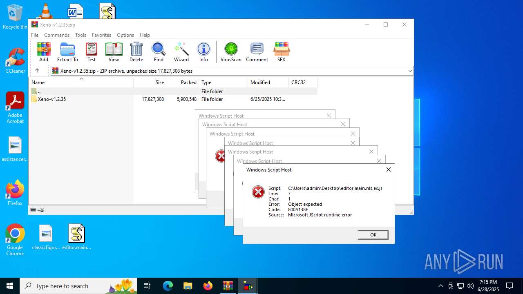Open the Find tool

coord(159,52)
